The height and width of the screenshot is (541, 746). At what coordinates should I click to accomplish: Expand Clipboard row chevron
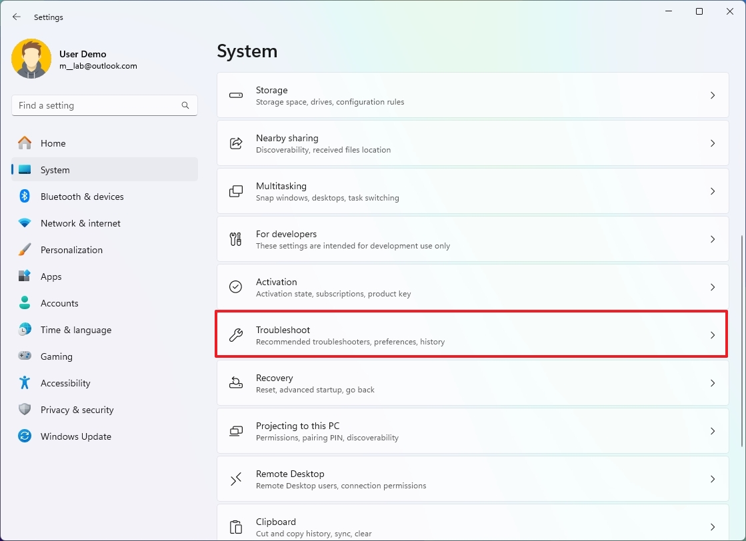click(712, 527)
